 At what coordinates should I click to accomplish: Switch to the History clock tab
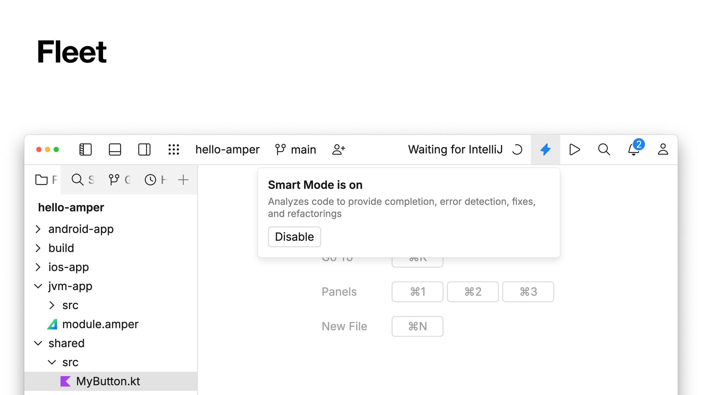pyautogui.click(x=156, y=180)
